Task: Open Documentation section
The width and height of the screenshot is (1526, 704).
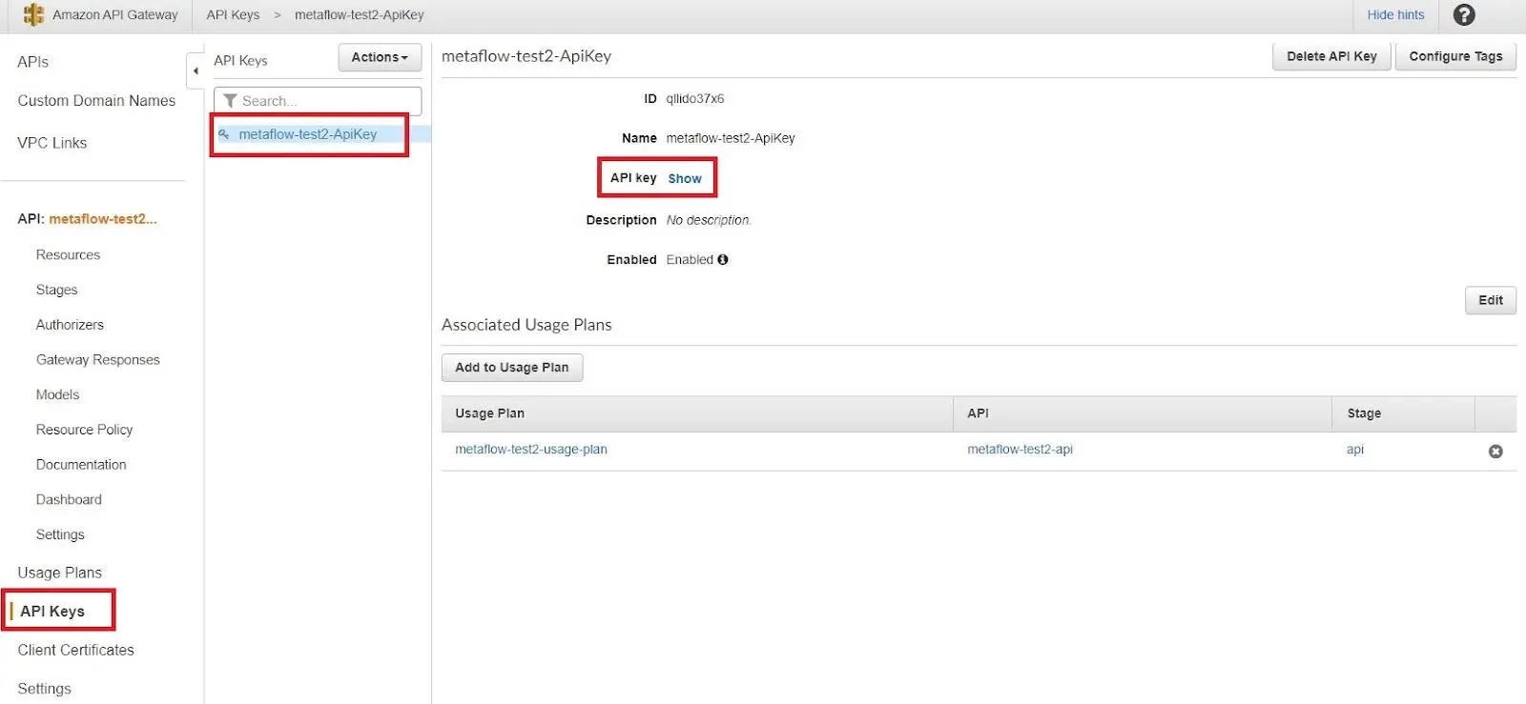Action: pyautogui.click(x=81, y=465)
